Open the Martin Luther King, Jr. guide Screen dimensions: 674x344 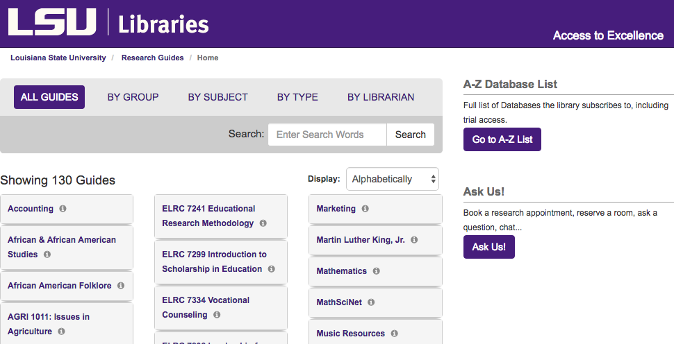(361, 240)
